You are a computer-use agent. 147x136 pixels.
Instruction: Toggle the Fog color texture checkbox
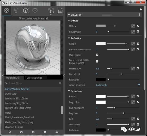coord(138,102)
